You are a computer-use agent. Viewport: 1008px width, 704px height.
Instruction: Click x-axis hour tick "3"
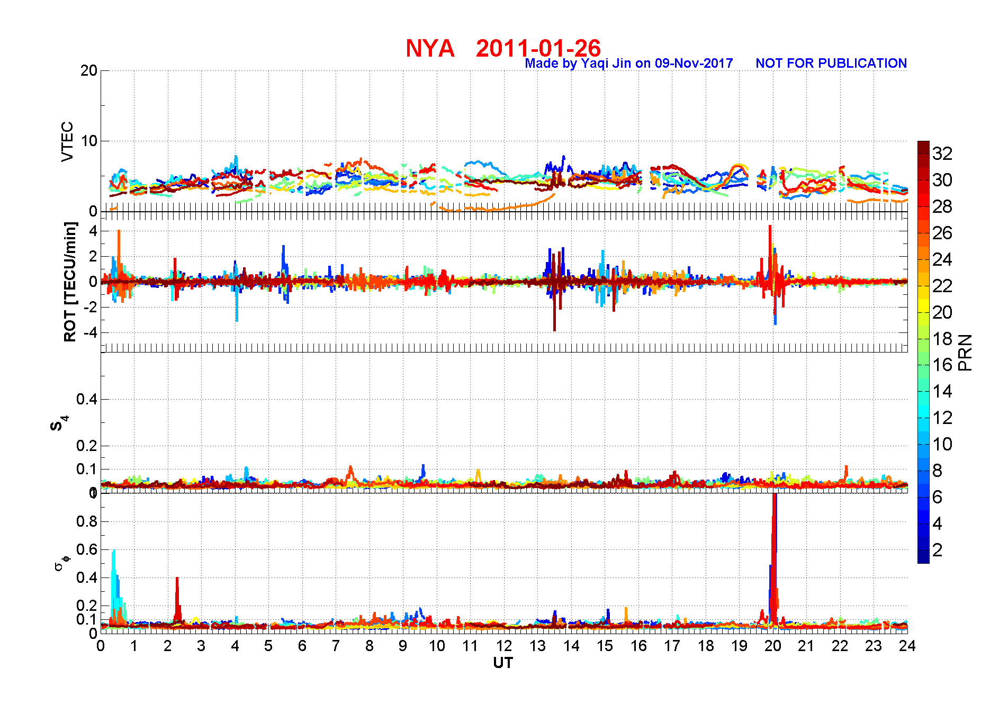201,646
